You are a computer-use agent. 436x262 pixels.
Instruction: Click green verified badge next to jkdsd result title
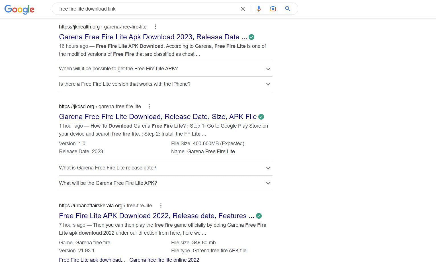(261, 117)
